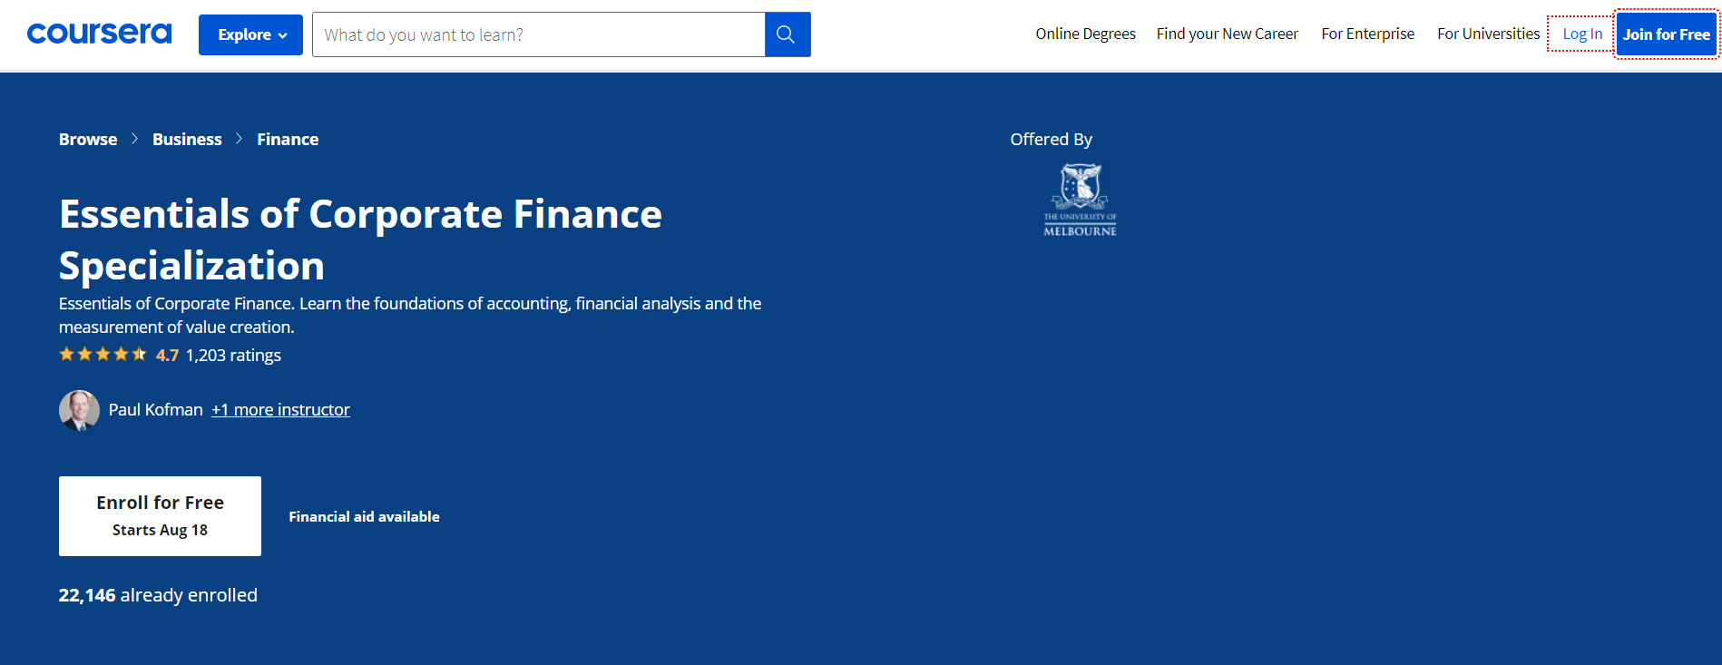Click the chevron between Business and Finance
This screenshot has width=1722, height=665.
(x=240, y=139)
